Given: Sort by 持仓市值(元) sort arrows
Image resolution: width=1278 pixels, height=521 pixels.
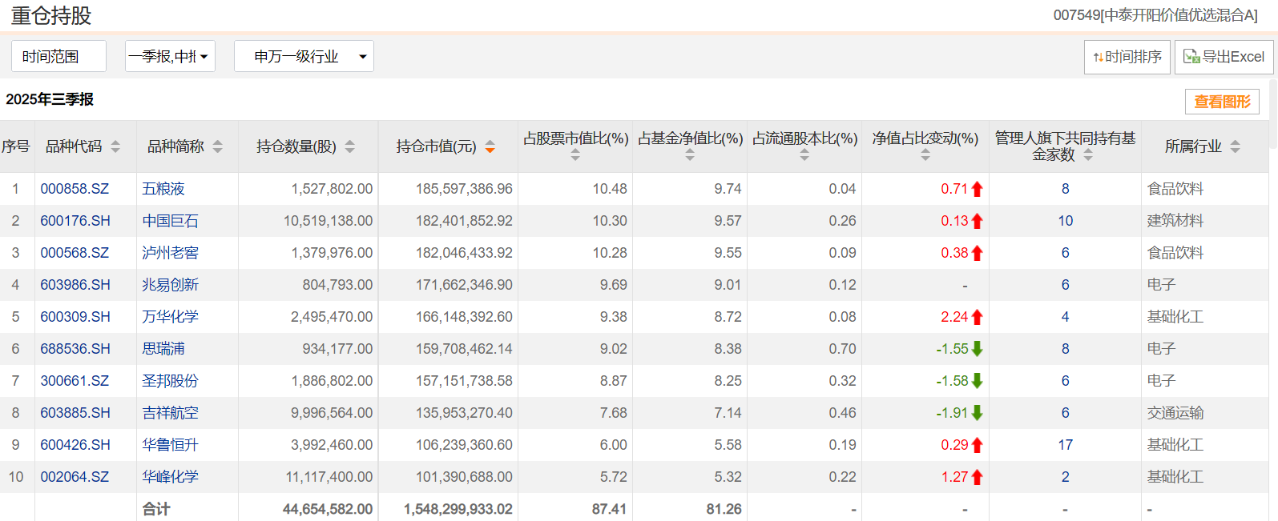Looking at the screenshot, I should click(490, 146).
